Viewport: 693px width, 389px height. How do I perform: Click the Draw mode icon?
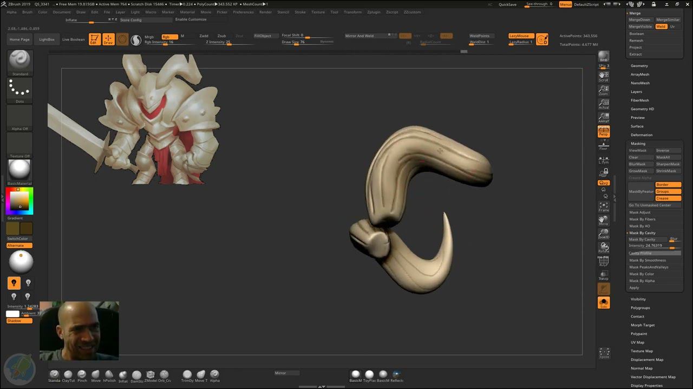[x=108, y=39]
